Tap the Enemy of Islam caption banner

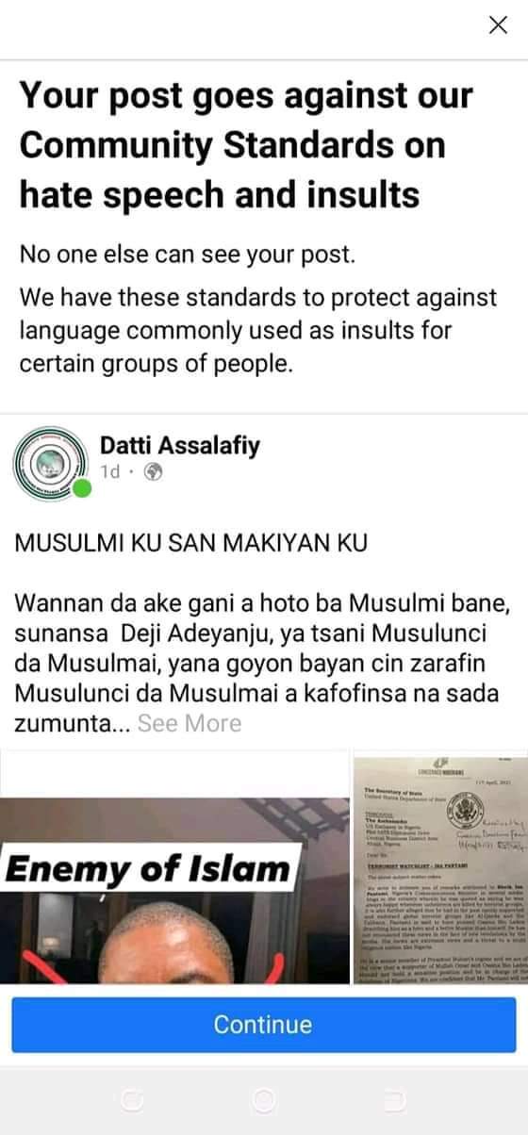152,870
